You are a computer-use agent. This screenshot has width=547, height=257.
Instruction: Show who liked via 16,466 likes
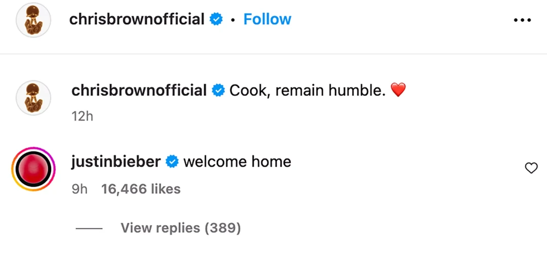pyautogui.click(x=141, y=189)
